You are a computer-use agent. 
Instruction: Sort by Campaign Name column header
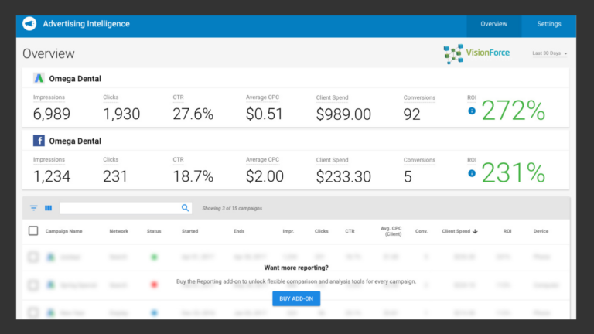[63, 231]
